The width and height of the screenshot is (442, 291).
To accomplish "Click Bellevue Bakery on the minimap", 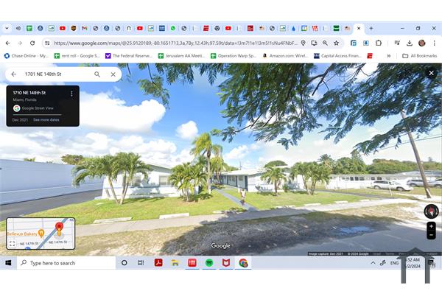I will coord(25,234).
